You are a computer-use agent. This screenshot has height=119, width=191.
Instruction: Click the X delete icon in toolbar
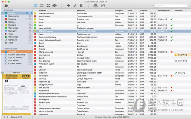(x=81, y=6)
